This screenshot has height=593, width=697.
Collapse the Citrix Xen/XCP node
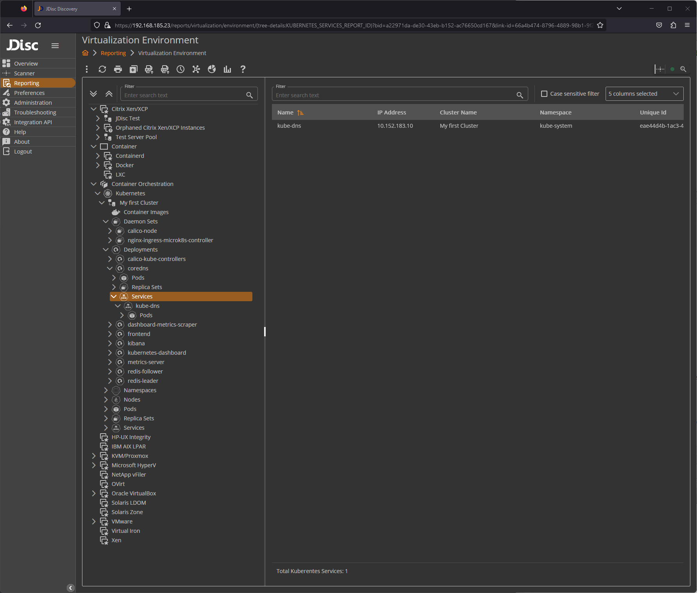(x=93, y=109)
